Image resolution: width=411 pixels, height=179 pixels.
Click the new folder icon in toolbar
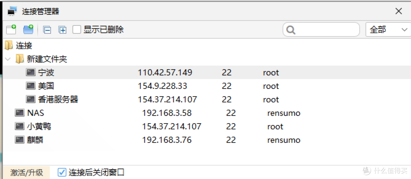coord(28,29)
